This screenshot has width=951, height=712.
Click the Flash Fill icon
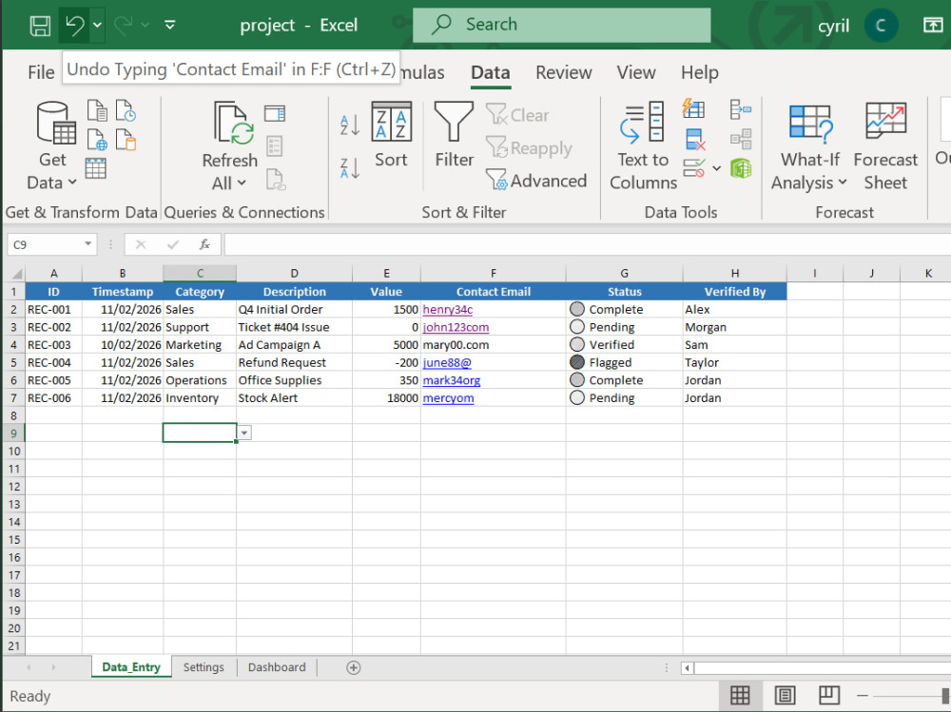point(693,108)
